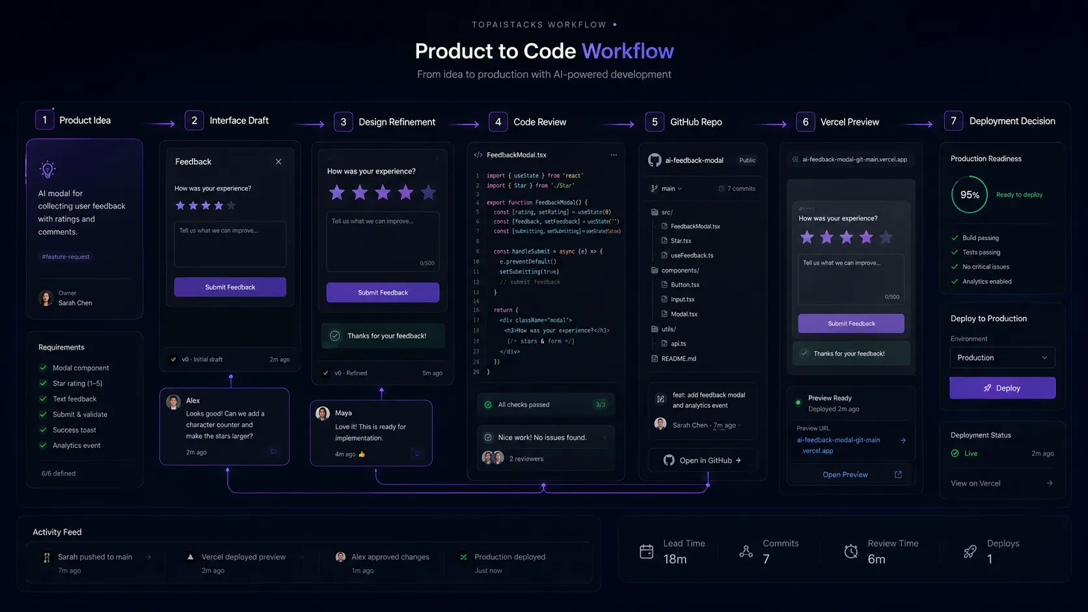The height and width of the screenshot is (612, 1088).
Task: Toggle the v0 · Initial draft check mark
Action: pyautogui.click(x=173, y=359)
